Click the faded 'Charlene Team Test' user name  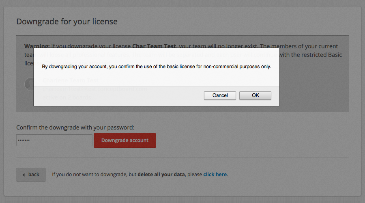pos(70,80)
